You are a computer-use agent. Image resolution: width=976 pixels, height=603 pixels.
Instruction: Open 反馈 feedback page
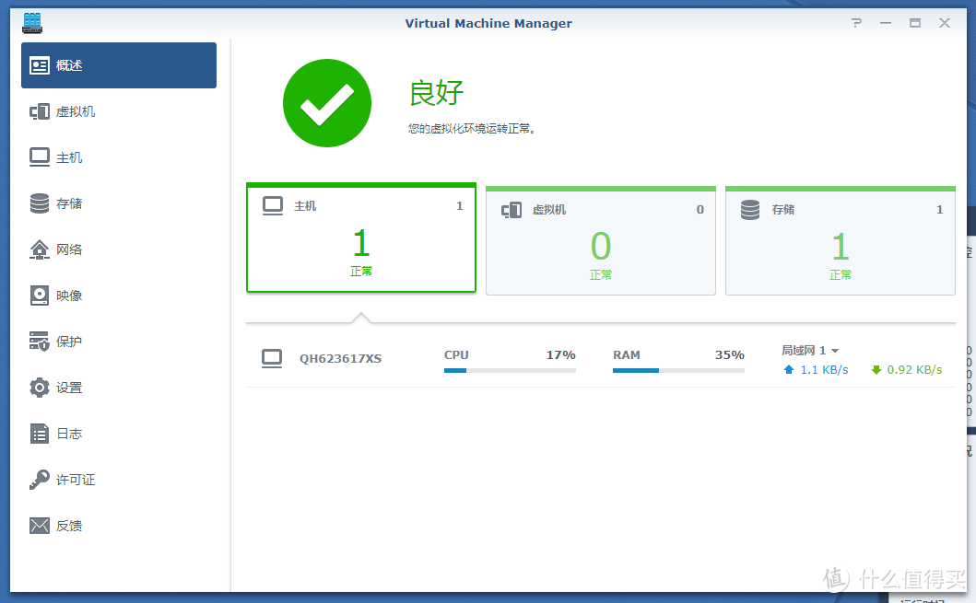pos(118,526)
